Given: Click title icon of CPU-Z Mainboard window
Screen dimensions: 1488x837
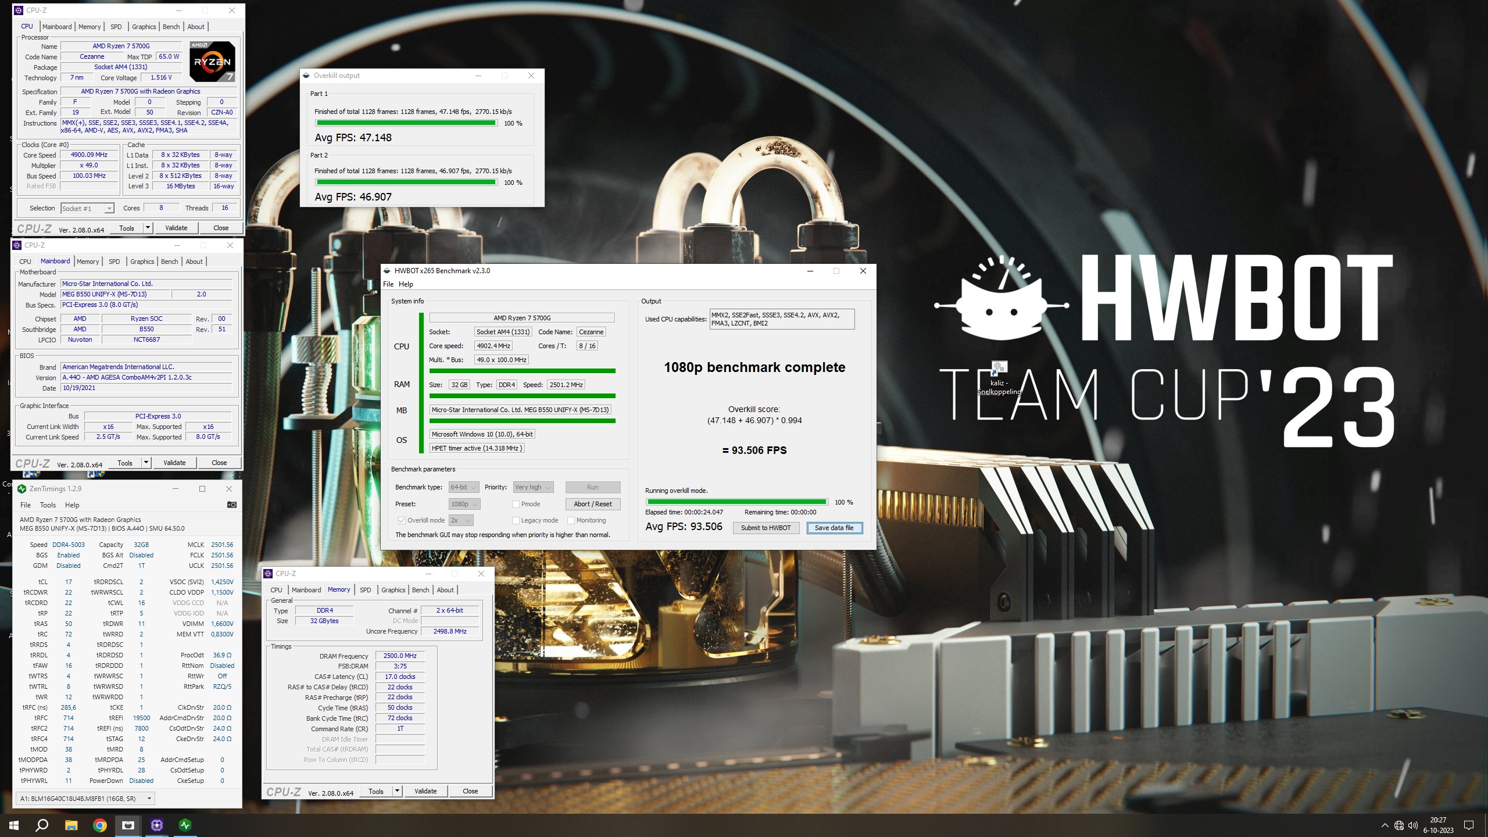Looking at the screenshot, I should click(17, 245).
